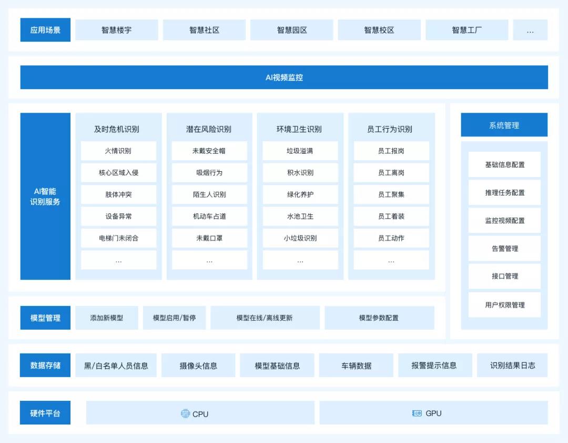Viewport: 568px width, 443px height.
Task: Click the 硬件平台 label block
Action: point(45,413)
